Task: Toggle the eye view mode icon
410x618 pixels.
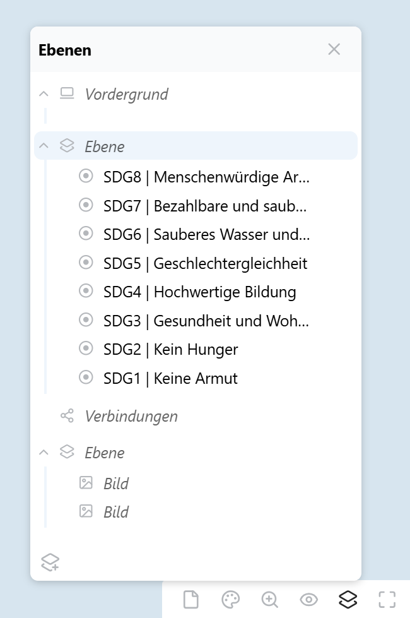Action: [x=308, y=599]
